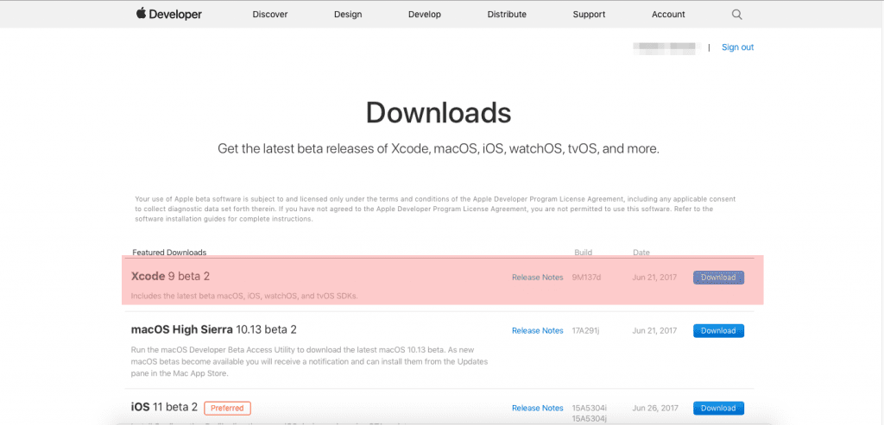Select Develop in the navigation bar
Viewport: 884px width, 425px height.
(425, 15)
